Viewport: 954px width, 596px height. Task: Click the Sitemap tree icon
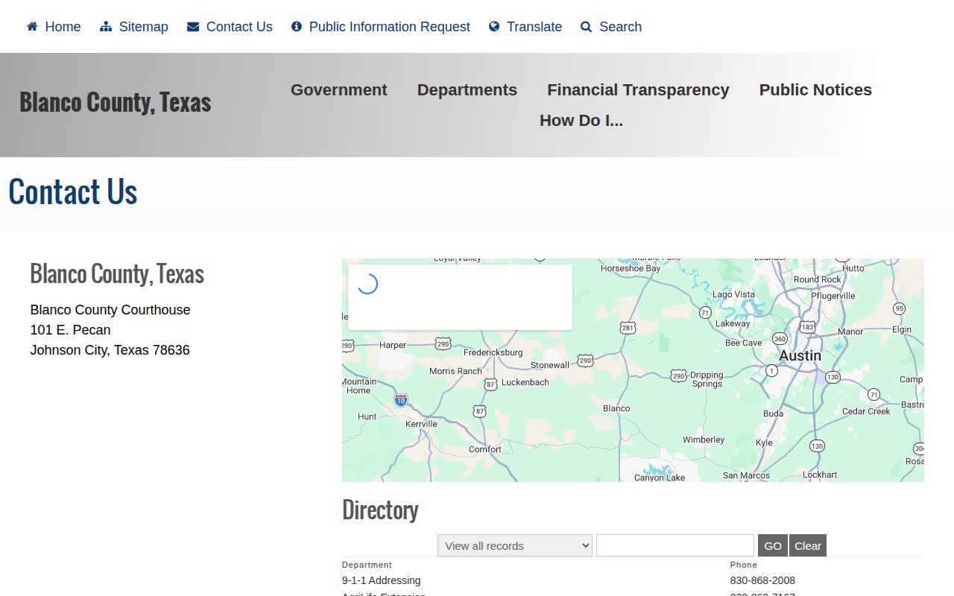[x=106, y=27]
